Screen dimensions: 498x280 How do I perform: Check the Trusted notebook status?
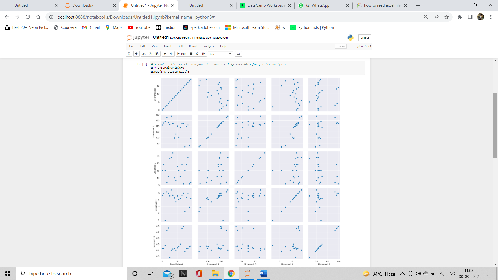[341, 46]
